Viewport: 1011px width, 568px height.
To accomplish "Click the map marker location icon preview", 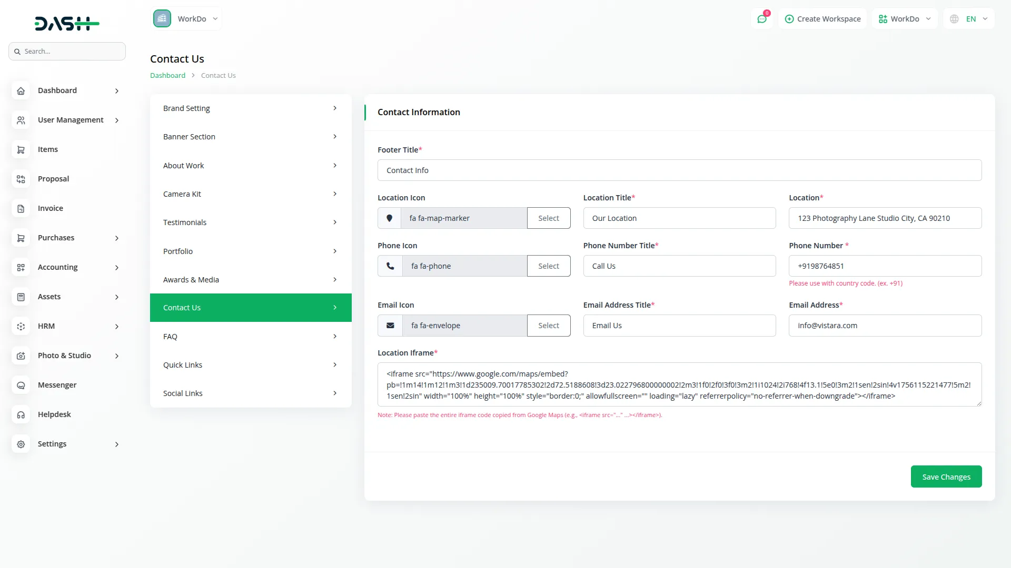I will (x=390, y=218).
